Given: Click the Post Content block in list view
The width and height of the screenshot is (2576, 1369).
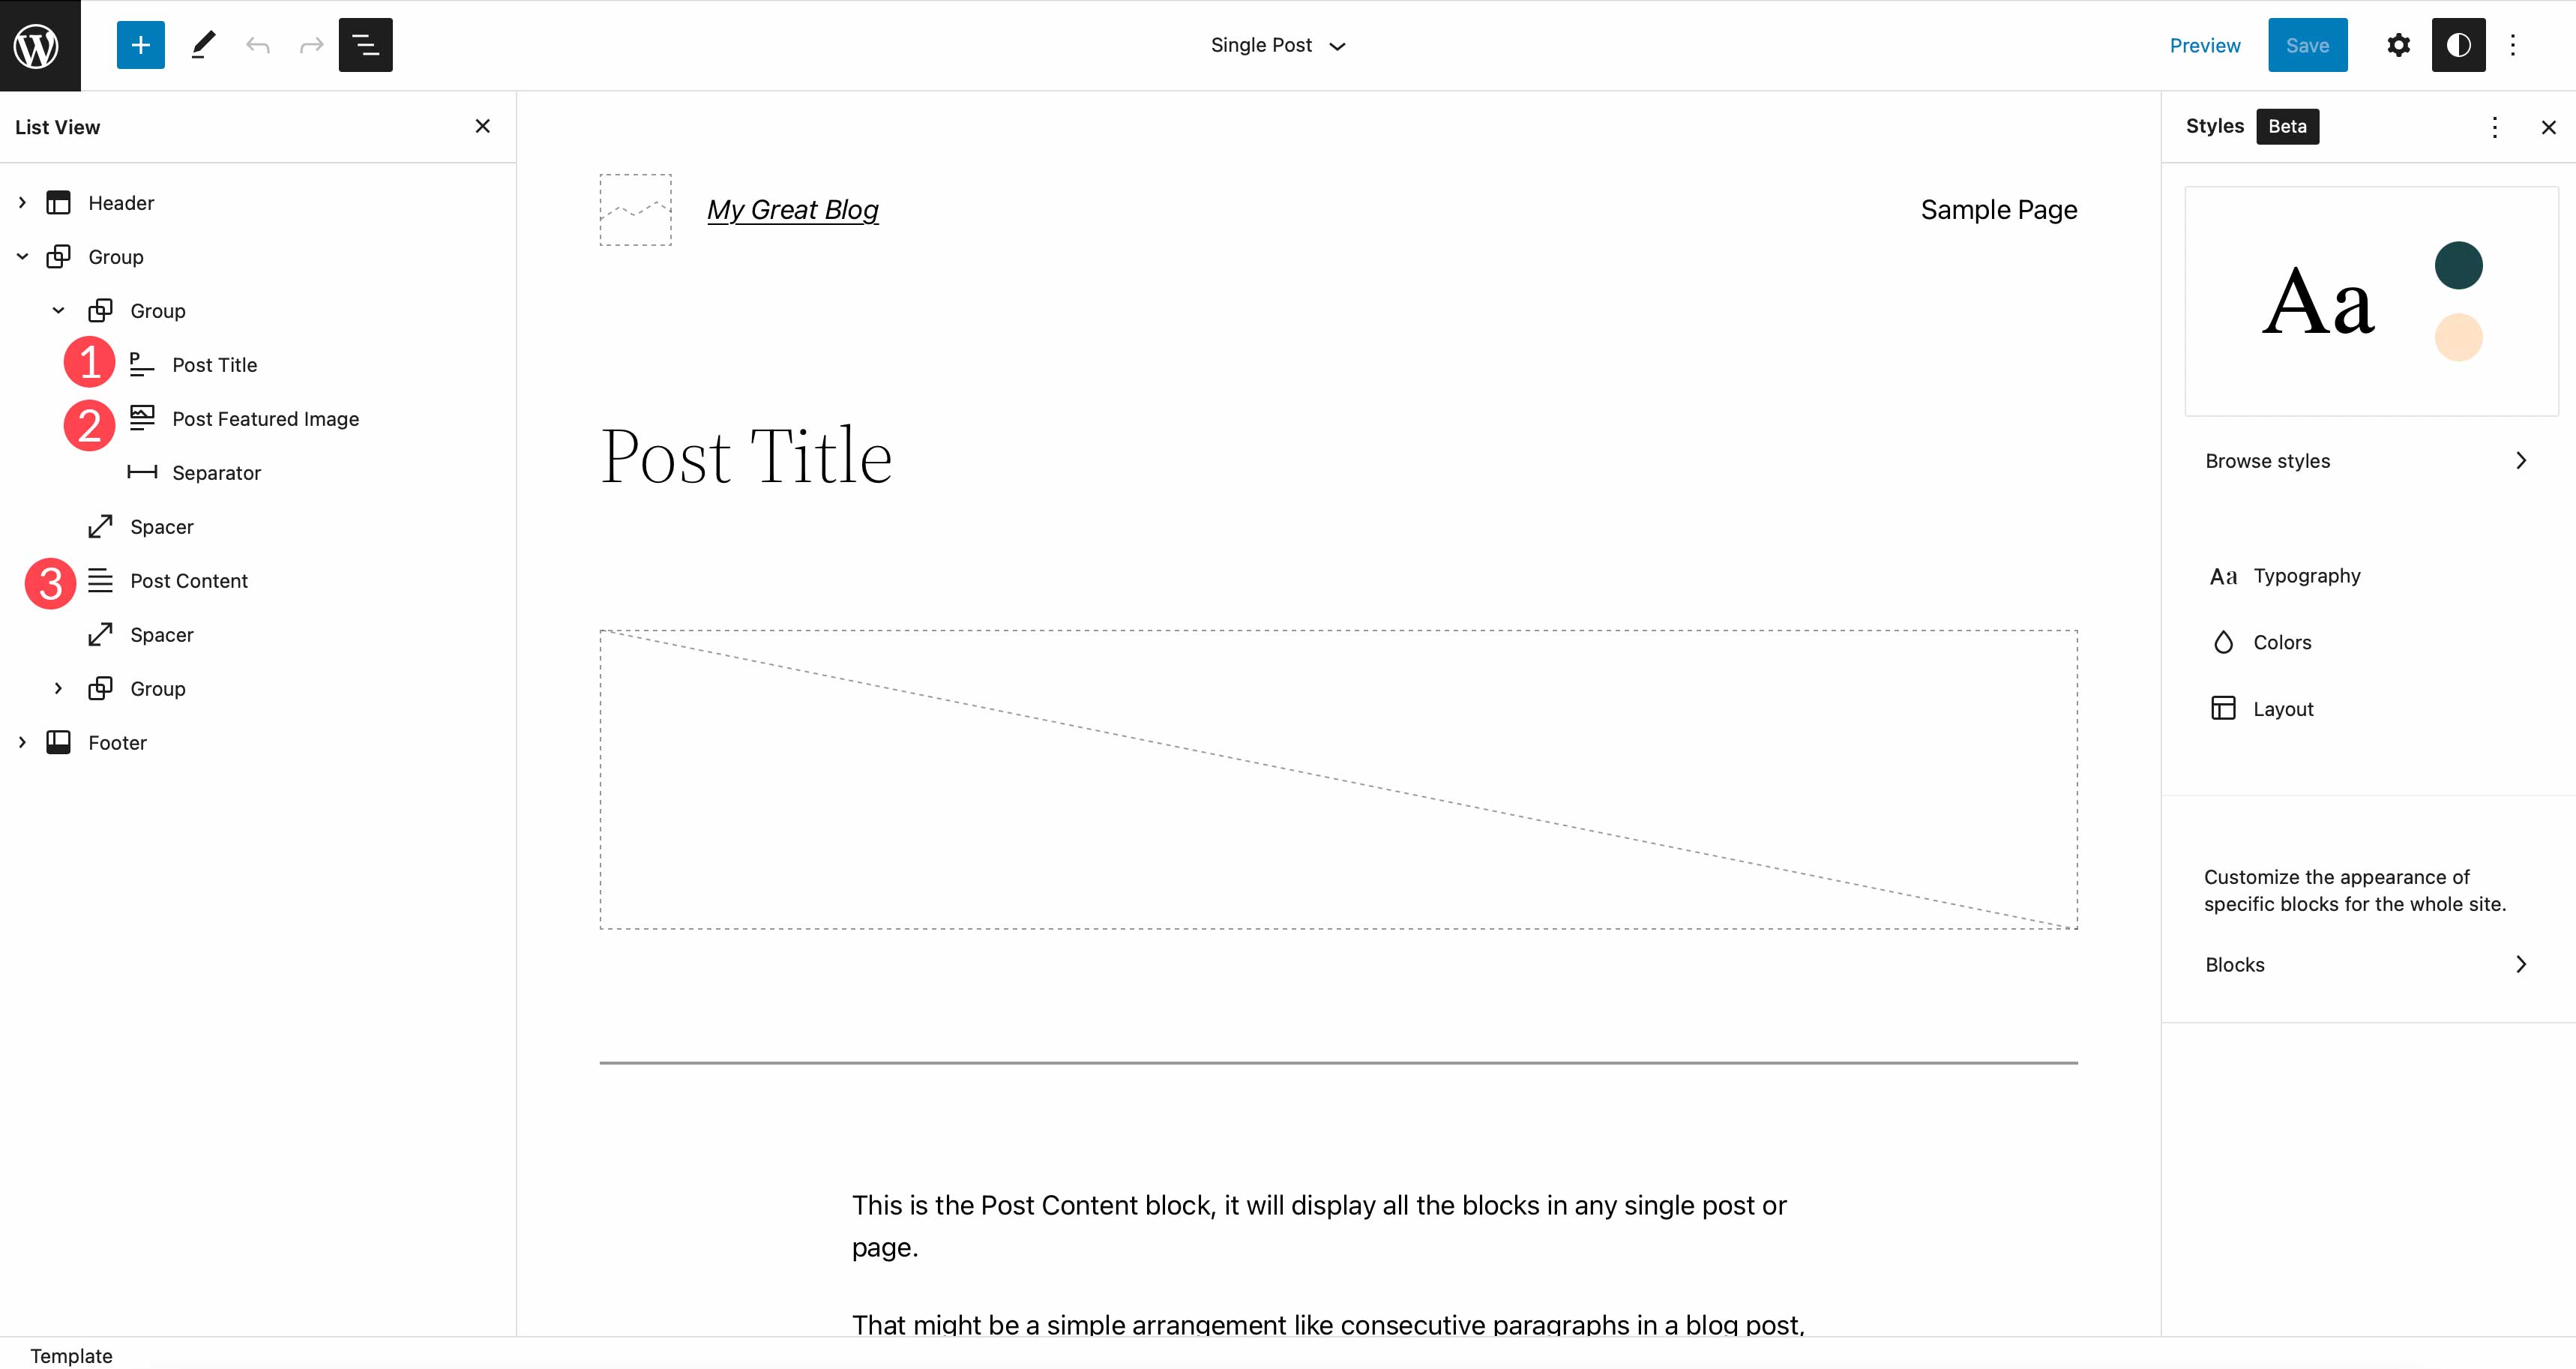Looking at the screenshot, I should [189, 580].
